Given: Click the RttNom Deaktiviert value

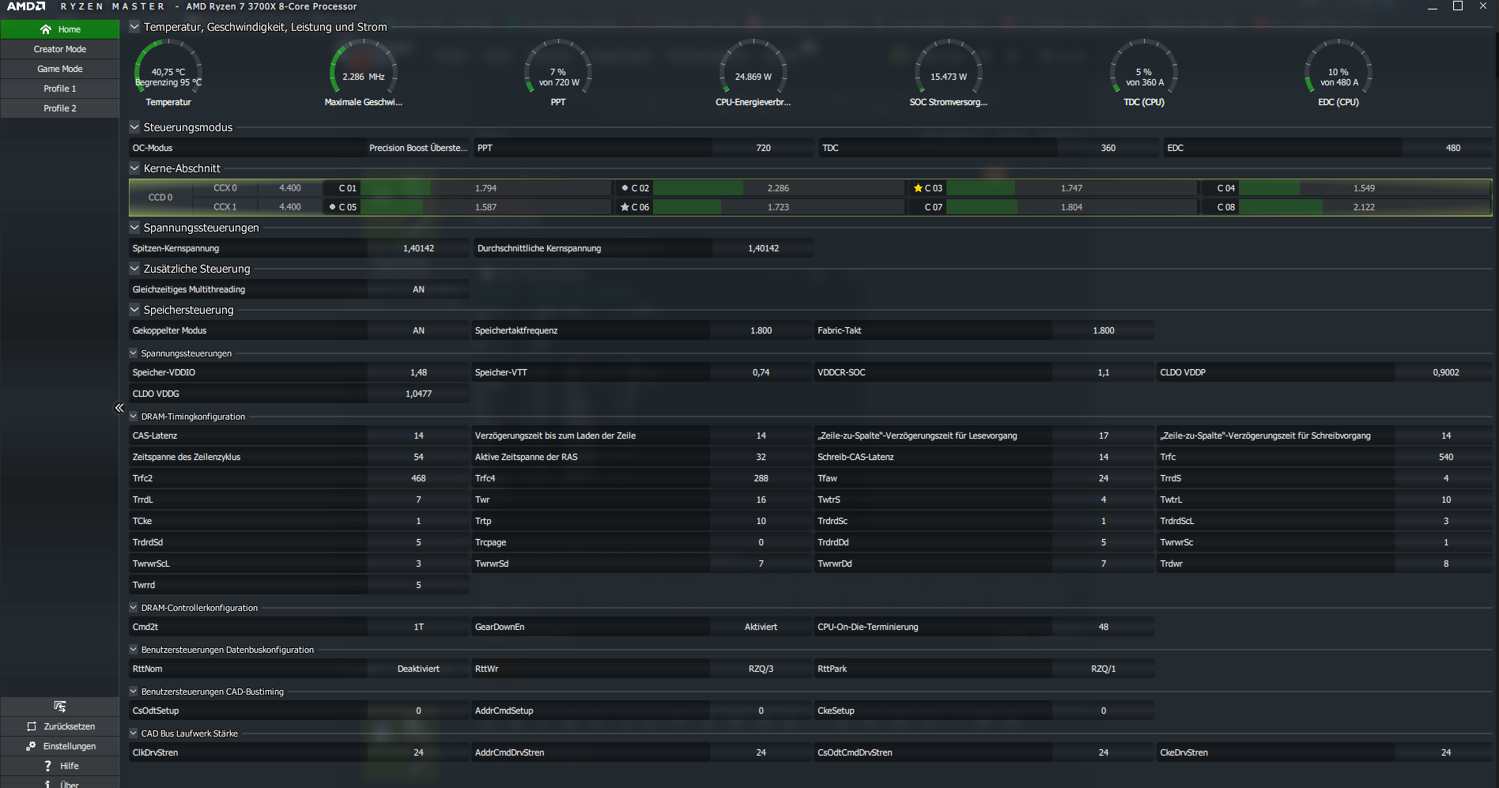Looking at the screenshot, I should (x=418, y=669).
